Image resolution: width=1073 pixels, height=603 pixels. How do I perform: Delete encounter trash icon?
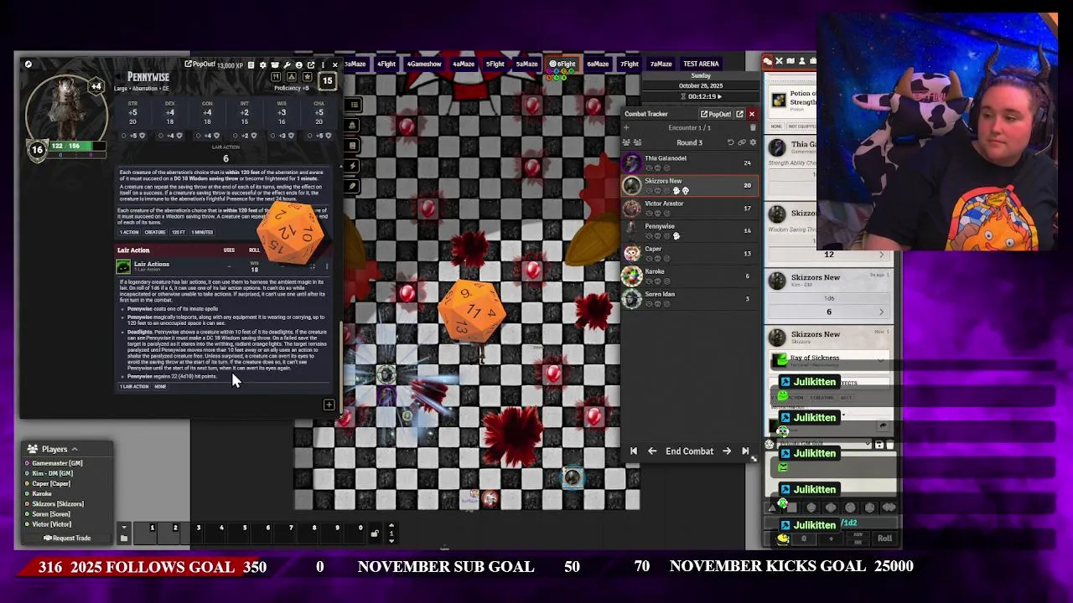(x=753, y=128)
